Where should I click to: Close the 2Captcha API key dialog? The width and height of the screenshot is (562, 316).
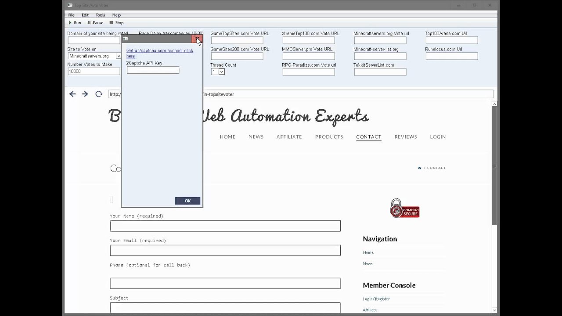pos(197,39)
